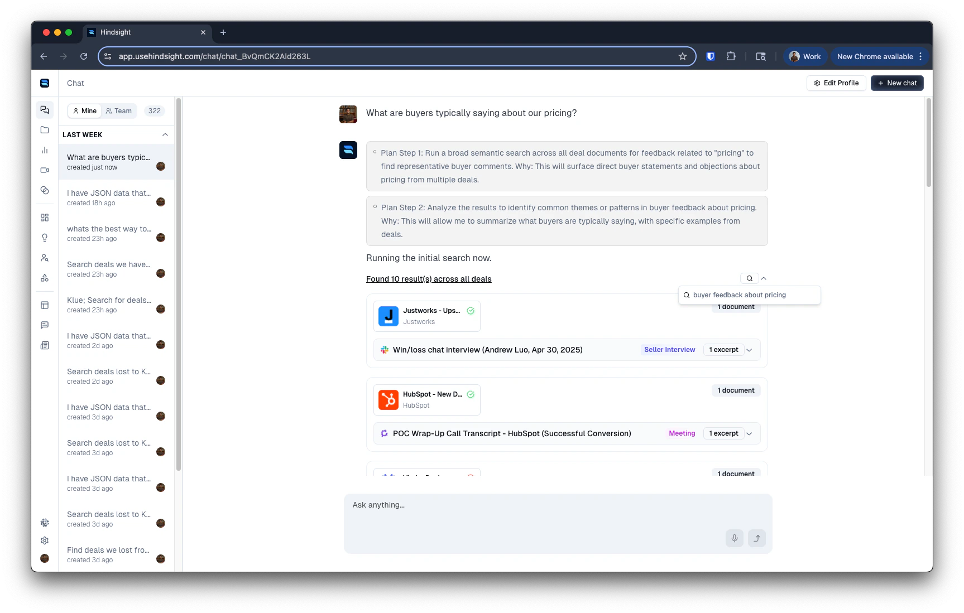
Task: Expand the Win/loss chat interview excerpt
Action: [x=750, y=350]
